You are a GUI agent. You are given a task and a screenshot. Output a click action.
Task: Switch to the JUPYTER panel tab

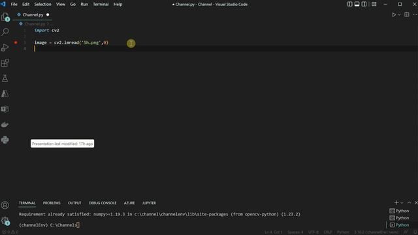click(149, 203)
